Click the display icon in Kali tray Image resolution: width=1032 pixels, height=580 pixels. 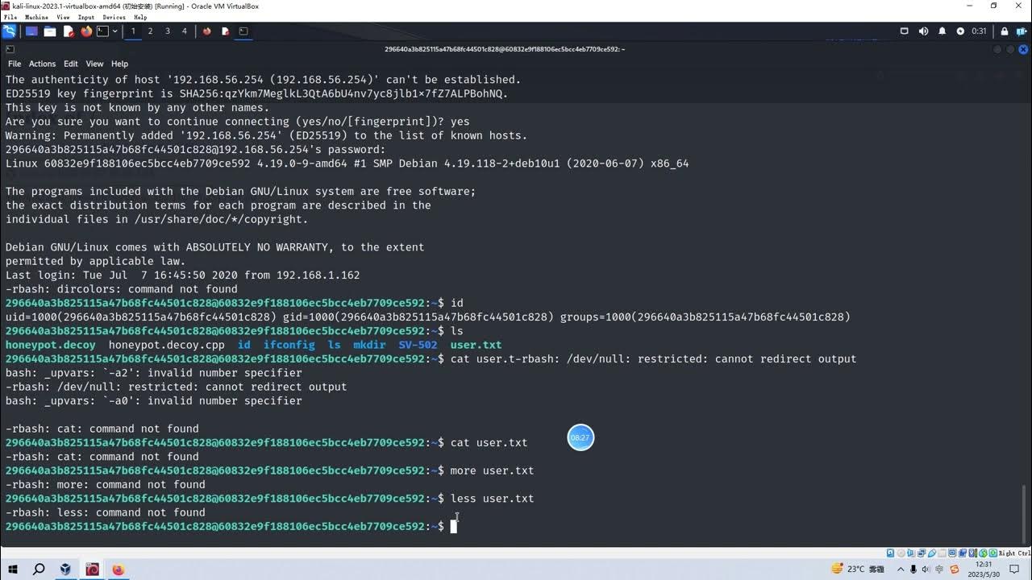pyautogui.click(x=905, y=31)
